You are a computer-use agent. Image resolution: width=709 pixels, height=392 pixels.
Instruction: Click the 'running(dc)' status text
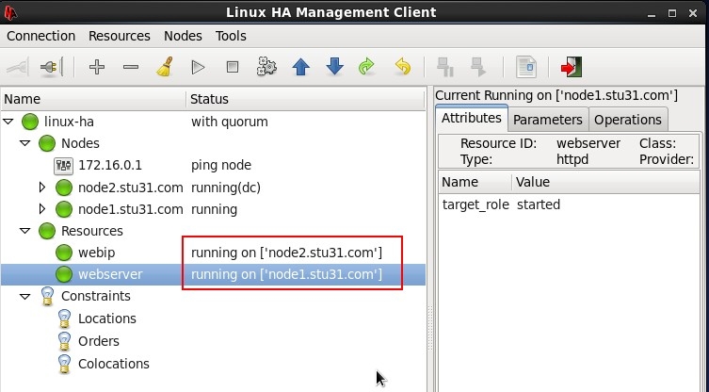click(x=226, y=188)
